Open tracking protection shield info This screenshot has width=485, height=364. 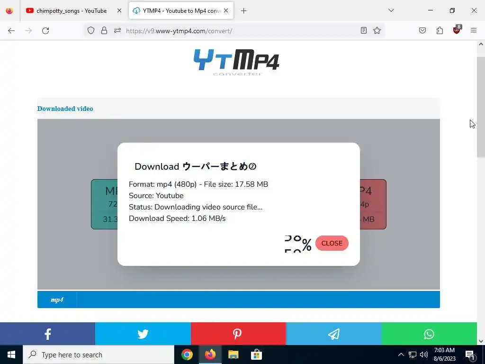90,30
